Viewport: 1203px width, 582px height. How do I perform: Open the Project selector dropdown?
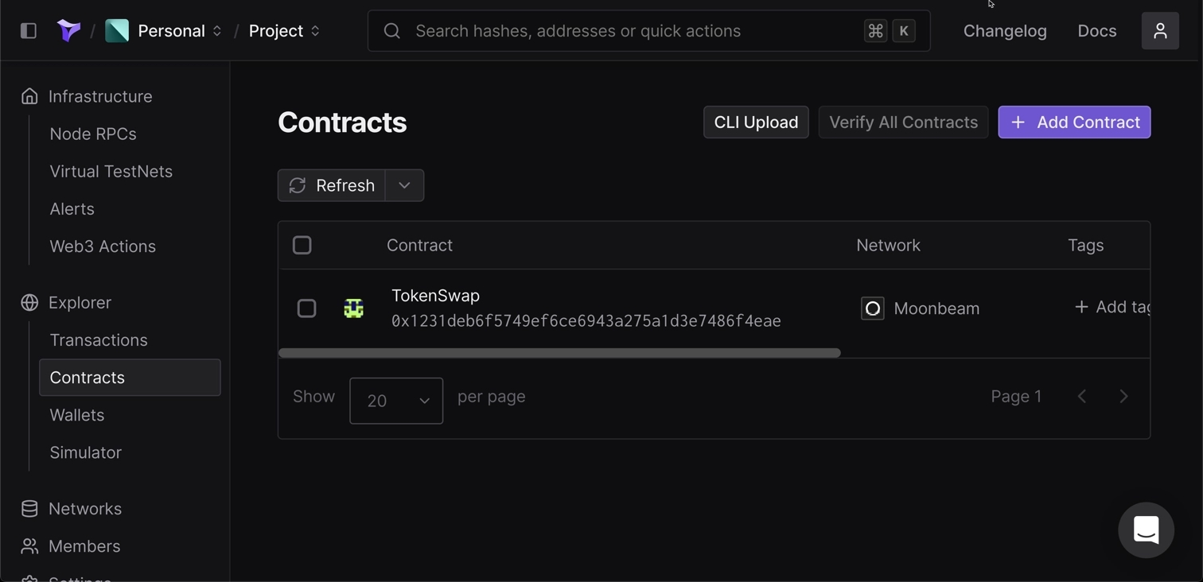point(284,31)
